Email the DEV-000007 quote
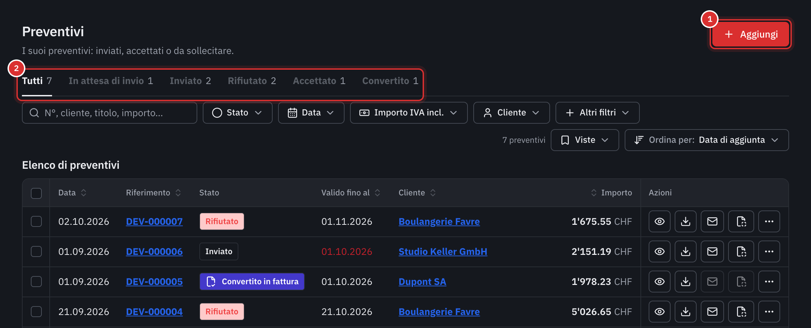811x328 pixels. coord(712,221)
